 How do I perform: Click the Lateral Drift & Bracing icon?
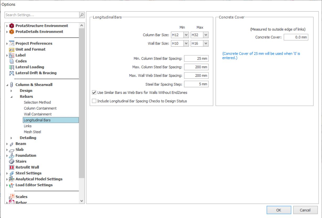click(x=12, y=73)
